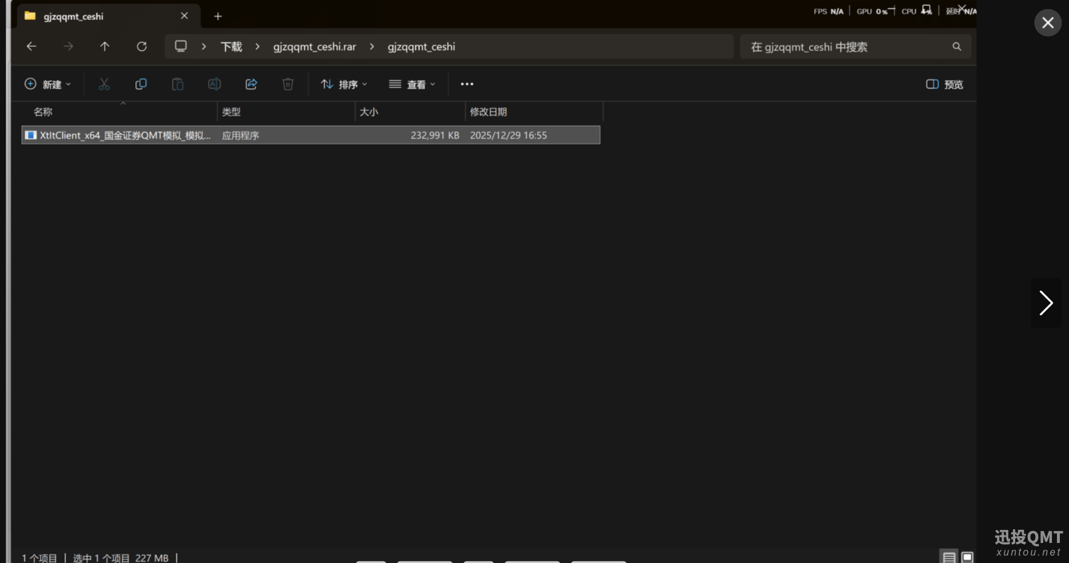Switch to details view in status bar
The height and width of the screenshot is (563, 1069).
click(x=949, y=557)
